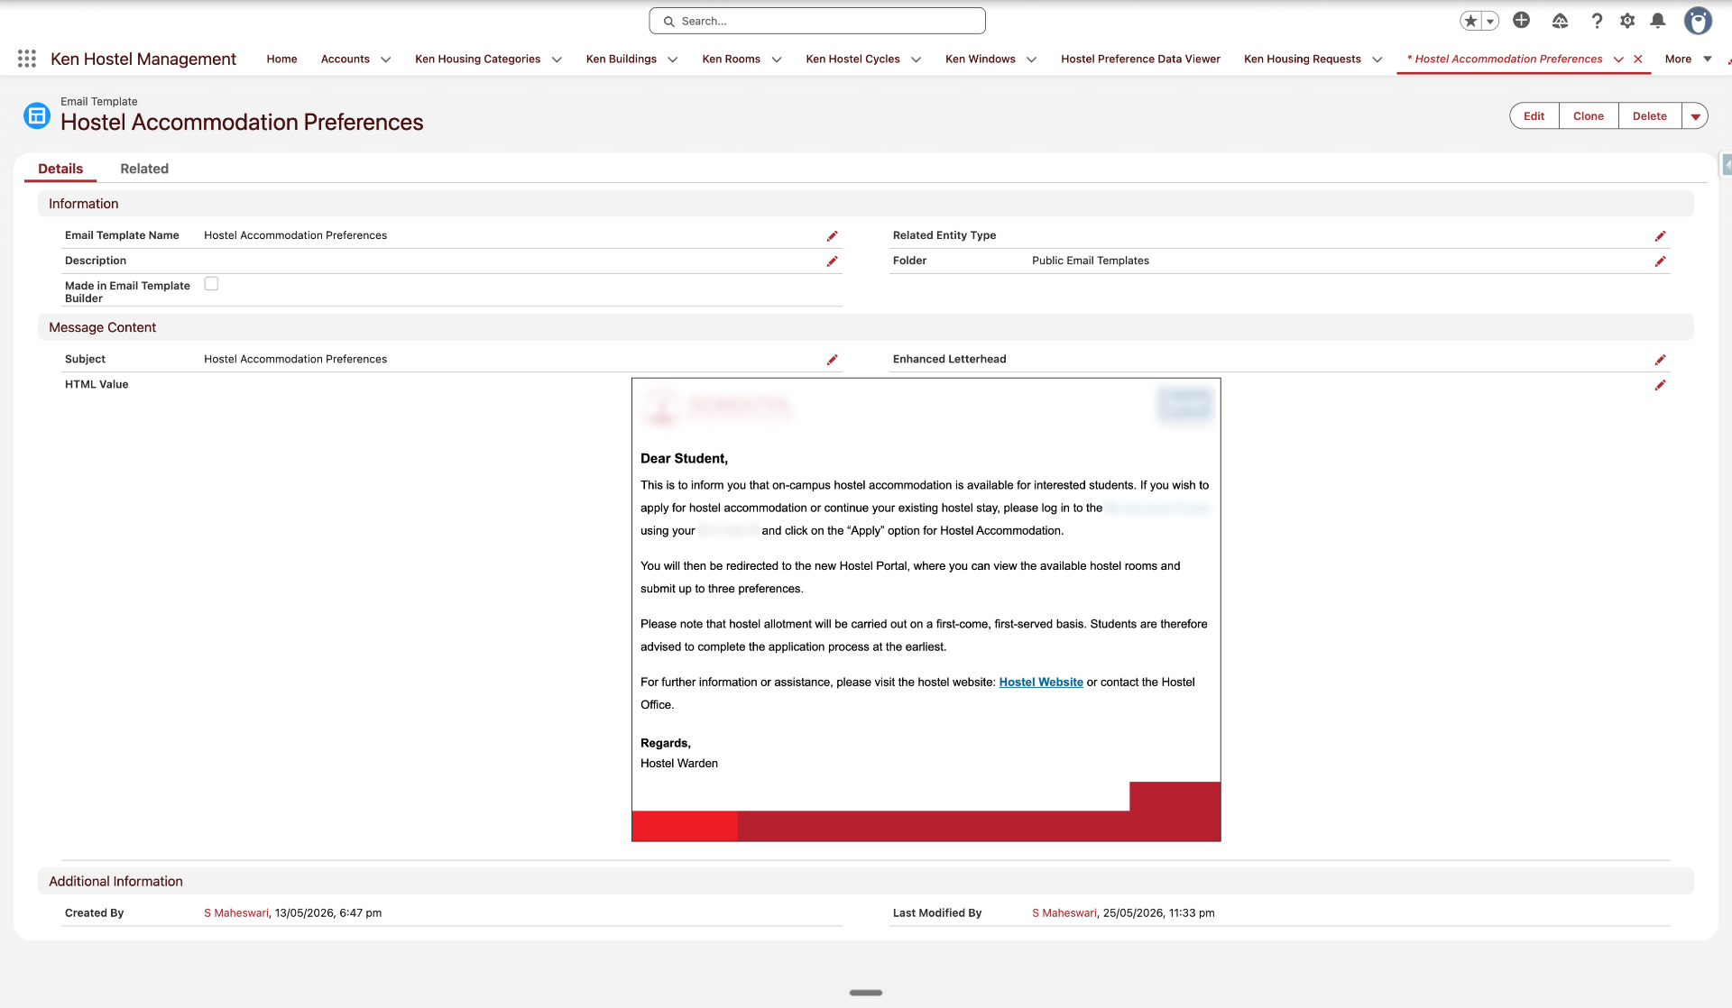
Task: Click the Delete button
Action: (x=1649, y=116)
